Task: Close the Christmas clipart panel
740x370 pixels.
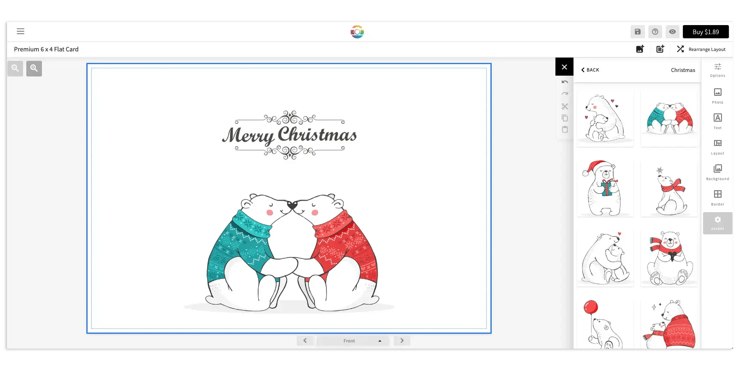Action: pyautogui.click(x=564, y=67)
